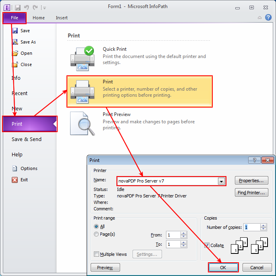Viewport: 276px width, 276px height.
Task: Click the Settings... button
Action: [x=147, y=254]
